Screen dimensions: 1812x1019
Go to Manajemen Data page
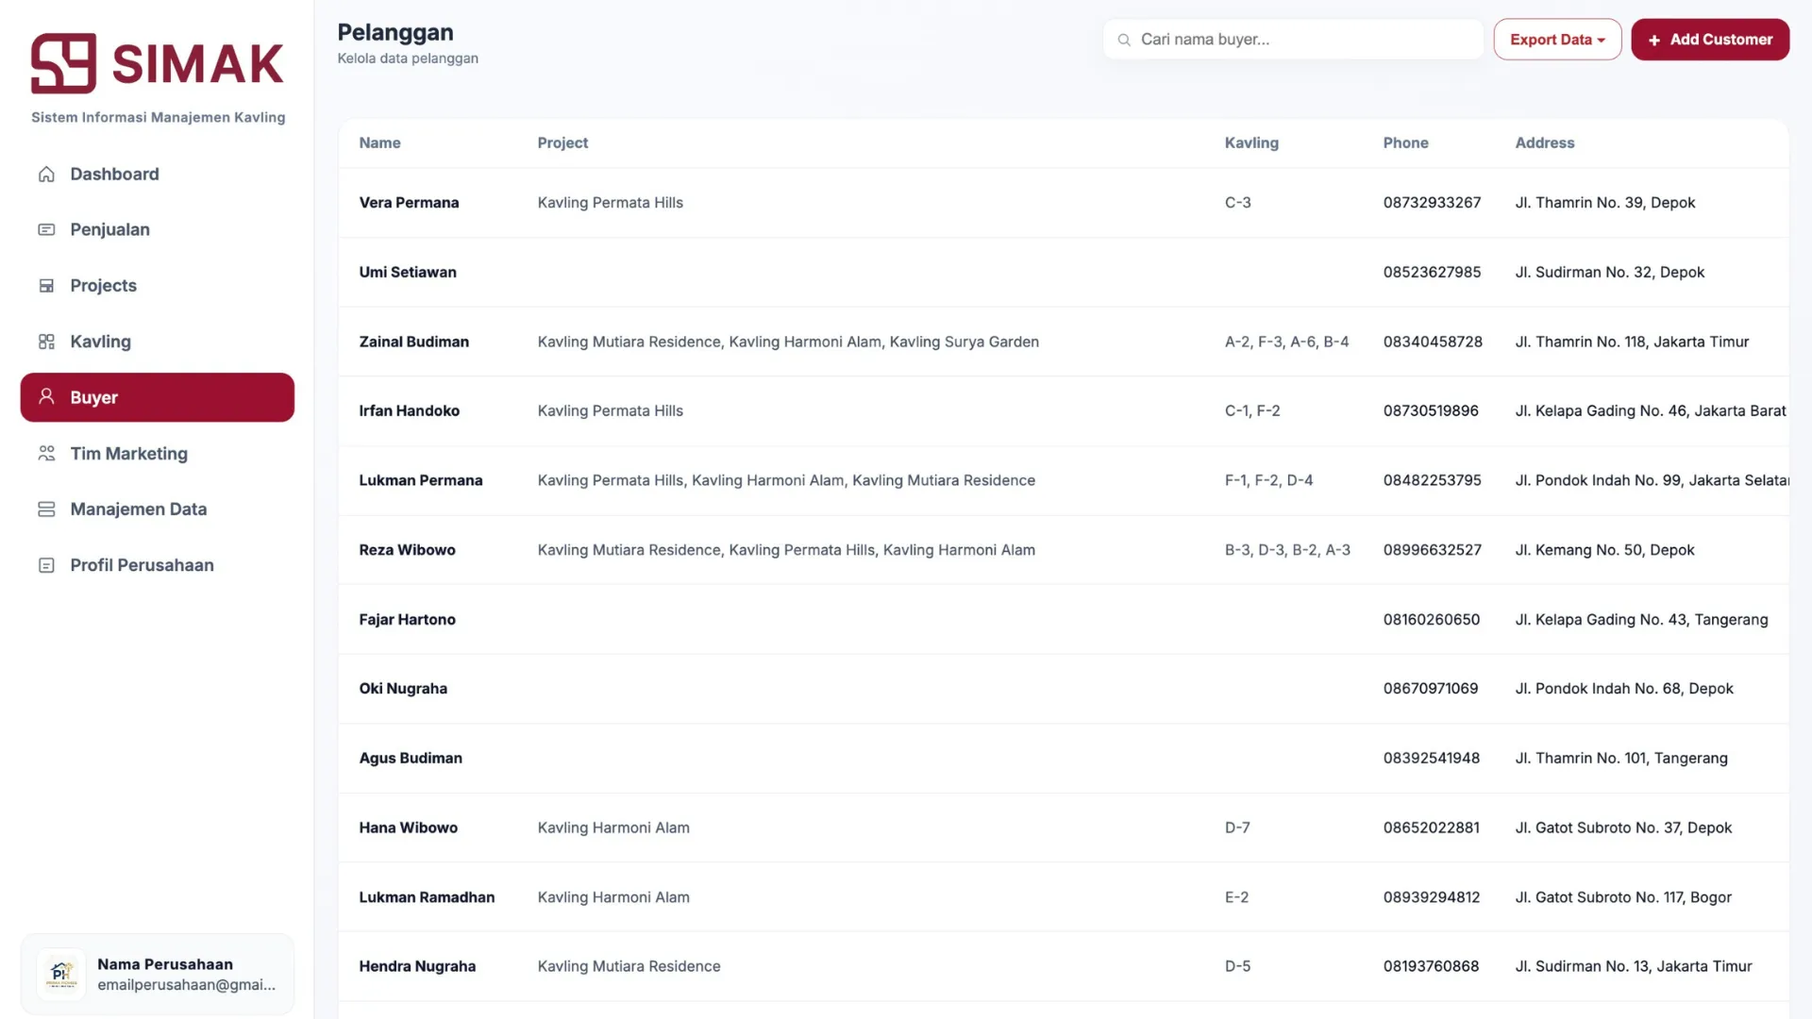click(x=138, y=509)
